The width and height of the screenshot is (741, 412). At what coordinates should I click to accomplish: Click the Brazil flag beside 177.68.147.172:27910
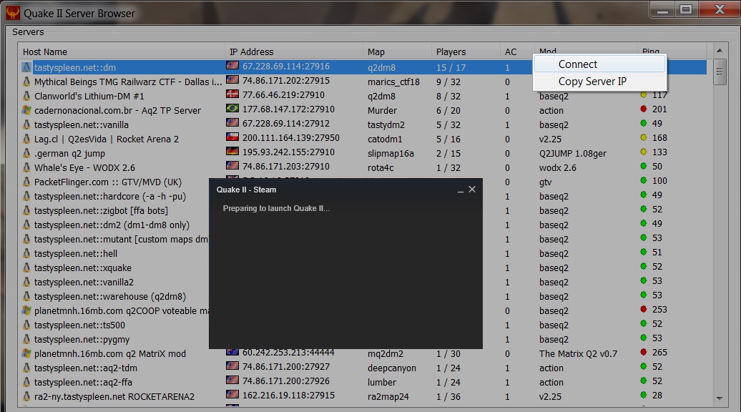pyautogui.click(x=232, y=108)
